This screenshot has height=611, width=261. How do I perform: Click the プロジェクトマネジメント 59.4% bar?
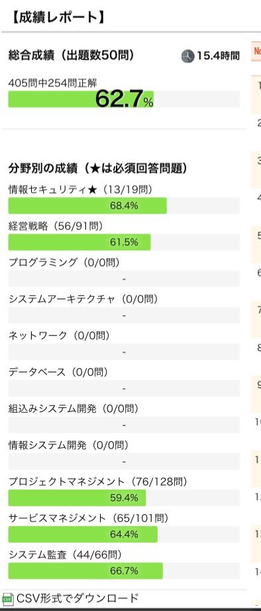click(124, 498)
